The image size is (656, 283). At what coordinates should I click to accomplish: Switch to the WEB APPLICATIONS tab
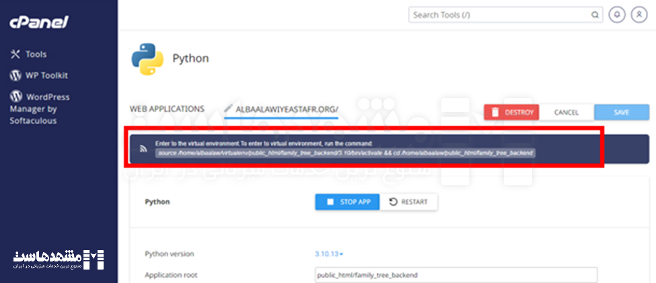(167, 109)
